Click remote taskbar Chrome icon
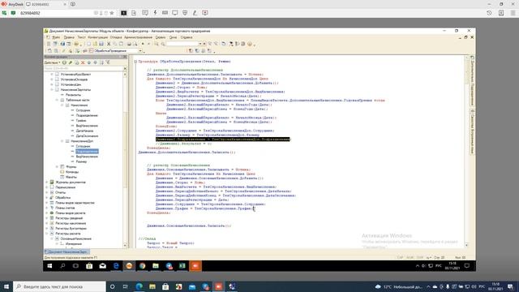Screen dimensions: 519x292 point(143,266)
